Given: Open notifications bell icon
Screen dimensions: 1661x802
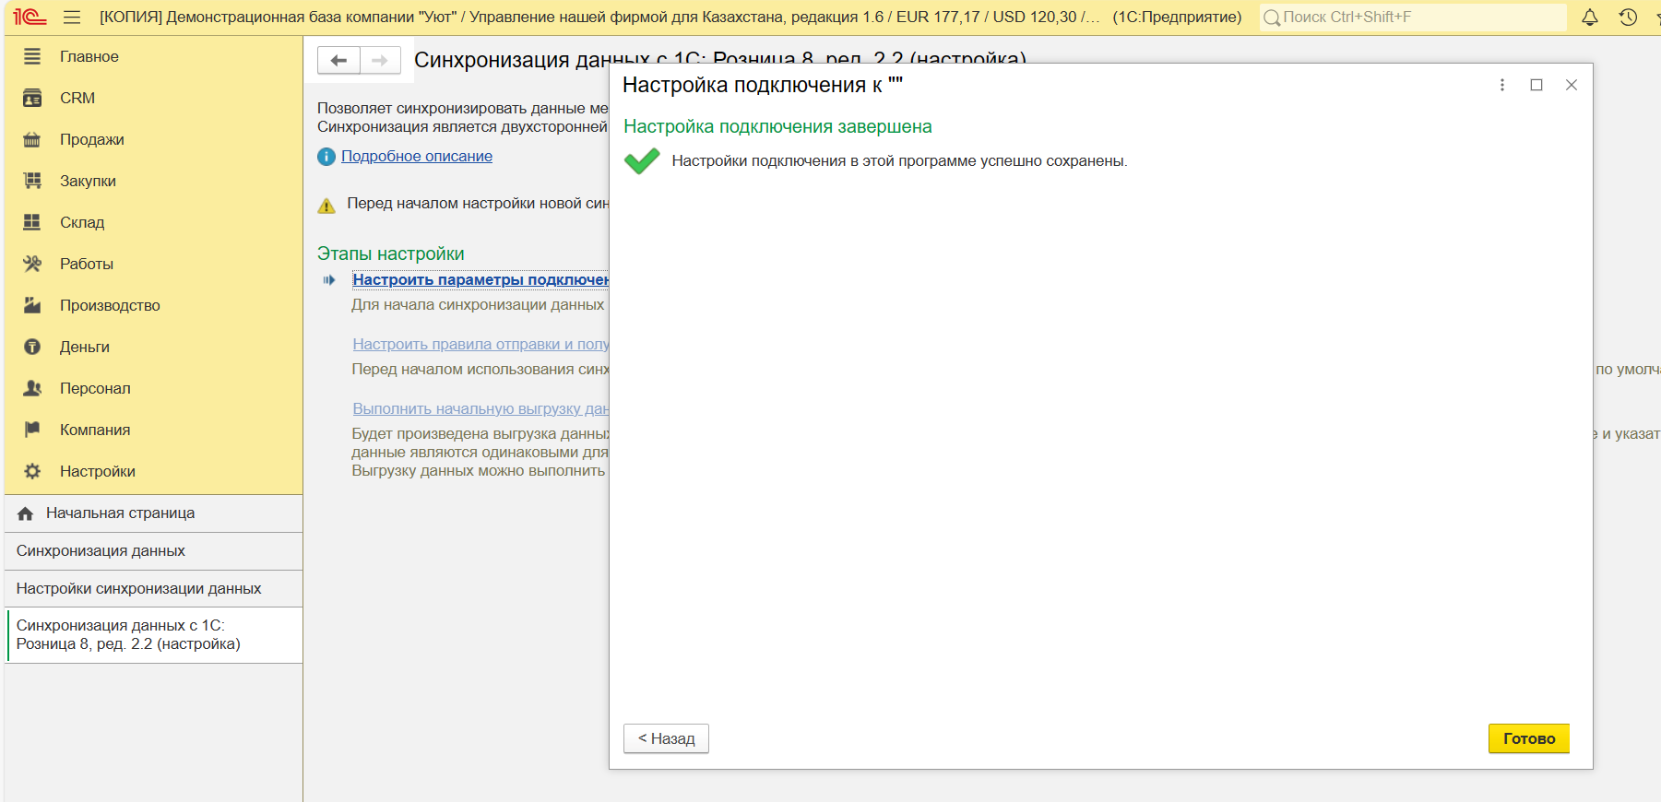Looking at the screenshot, I should point(1589,18).
